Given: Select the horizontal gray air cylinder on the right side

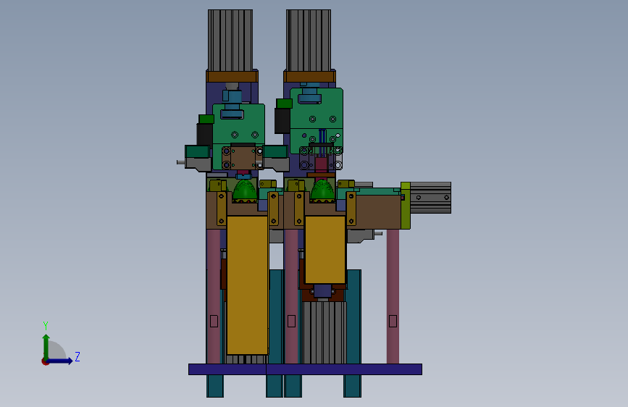Looking at the screenshot, I should click(430, 198).
